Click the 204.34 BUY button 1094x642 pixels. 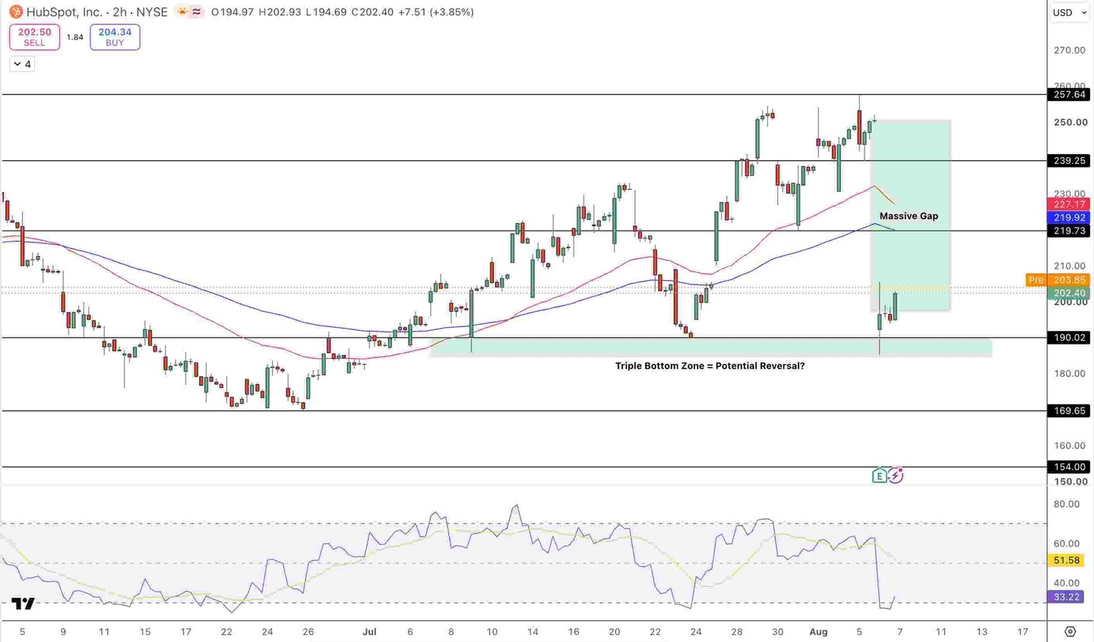coord(115,37)
